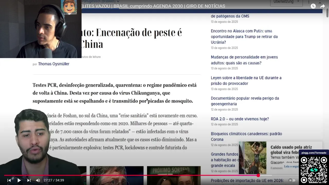Toggle the autoplay switch
Viewport: 329px width, 185px height.
pyautogui.click(x=292, y=180)
